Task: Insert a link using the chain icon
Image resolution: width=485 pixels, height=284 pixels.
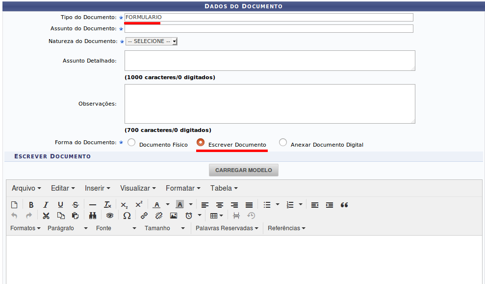Action: [x=144, y=216]
